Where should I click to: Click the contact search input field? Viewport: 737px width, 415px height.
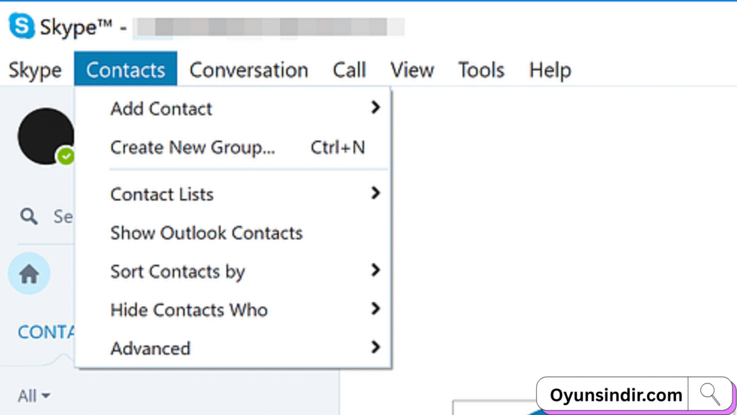click(x=61, y=216)
